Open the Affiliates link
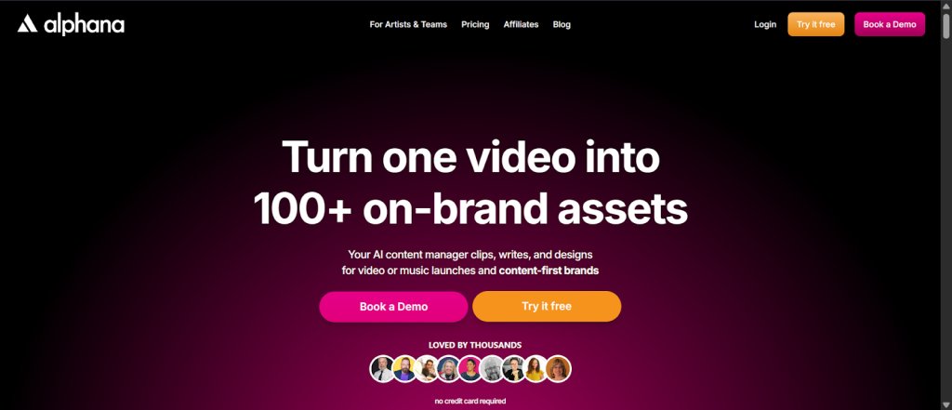The image size is (952, 410). (521, 25)
